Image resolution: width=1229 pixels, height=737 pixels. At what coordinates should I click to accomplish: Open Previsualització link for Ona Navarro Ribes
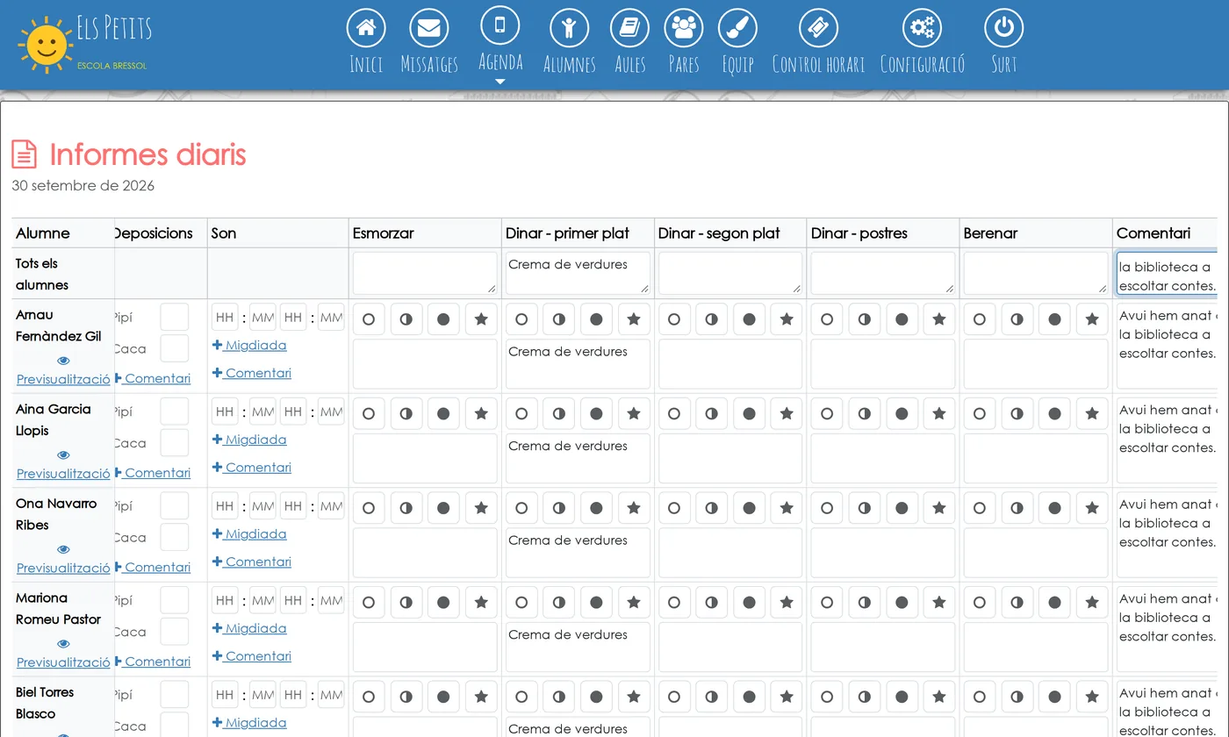pyautogui.click(x=63, y=568)
